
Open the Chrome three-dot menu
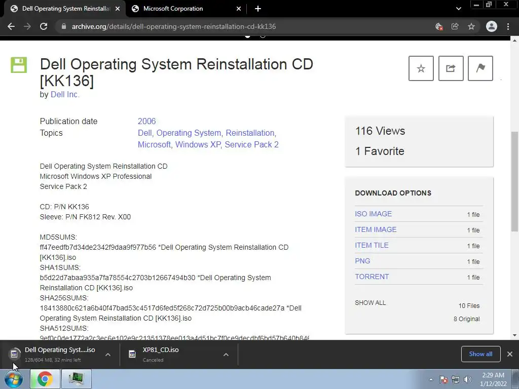click(x=508, y=26)
